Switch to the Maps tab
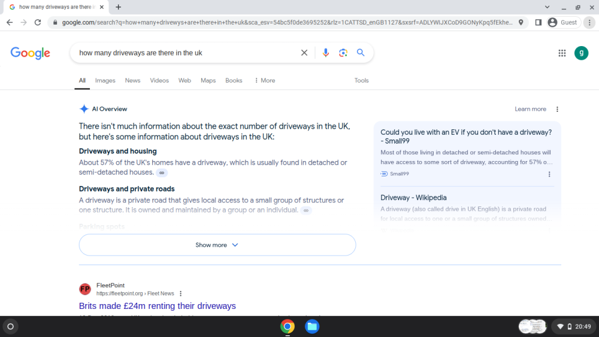Screen dimensions: 599x337 click(208, 81)
